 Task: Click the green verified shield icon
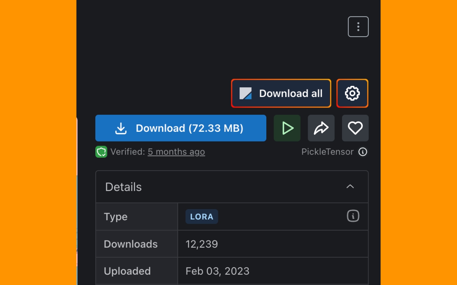click(101, 152)
